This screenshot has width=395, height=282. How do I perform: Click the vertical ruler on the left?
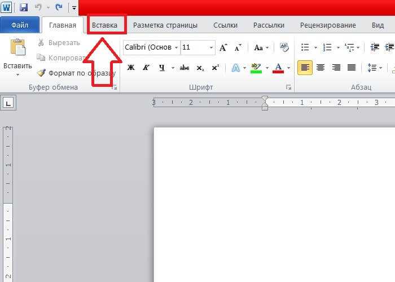click(x=8, y=204)
